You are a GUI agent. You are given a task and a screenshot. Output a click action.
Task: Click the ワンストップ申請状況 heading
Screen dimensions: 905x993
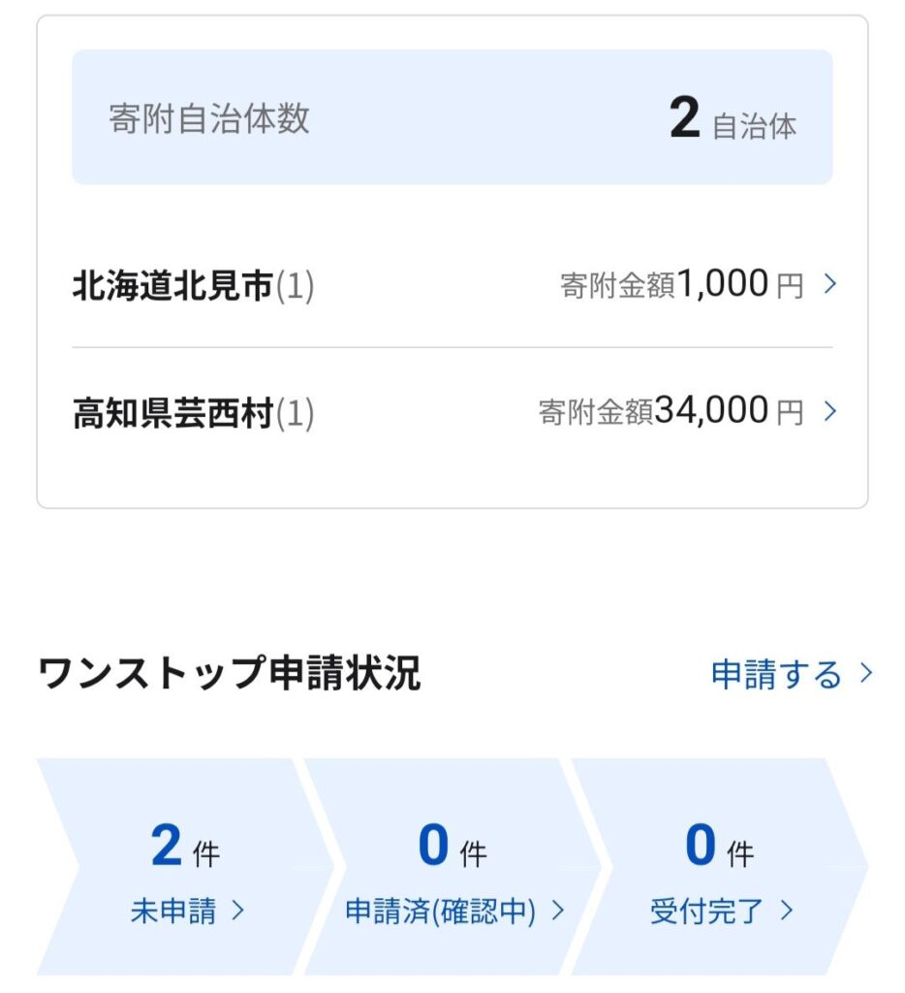tap(230, 674)
